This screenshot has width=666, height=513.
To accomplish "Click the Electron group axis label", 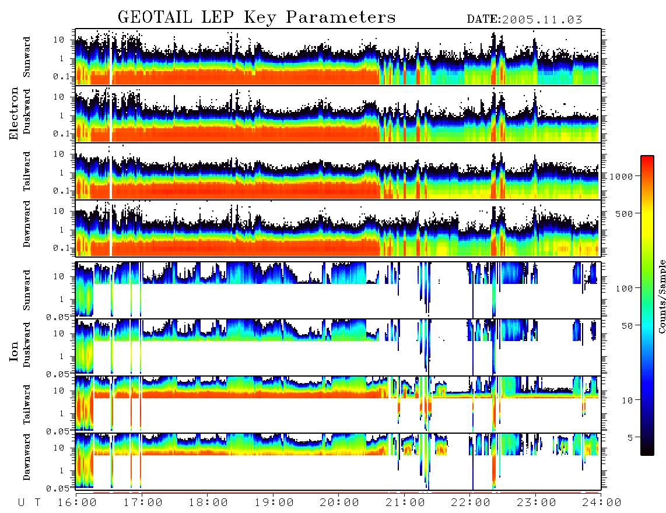I will pos(14,114).
